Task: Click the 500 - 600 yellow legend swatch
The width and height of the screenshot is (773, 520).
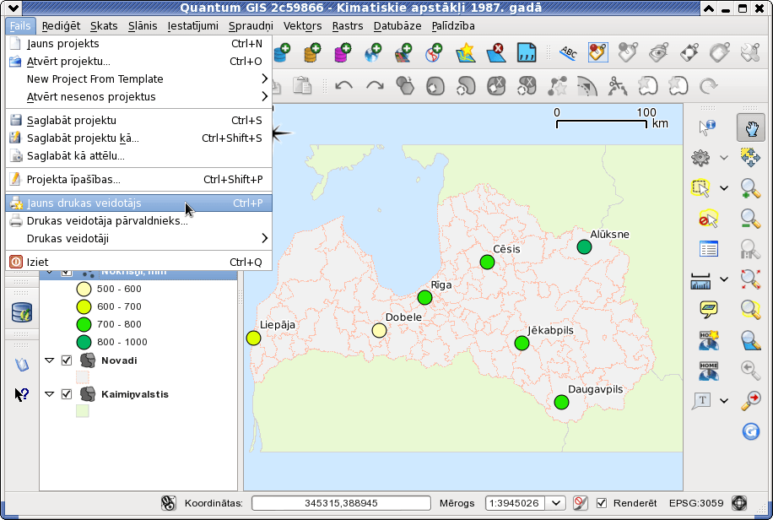Action: (x=84, y=289)
